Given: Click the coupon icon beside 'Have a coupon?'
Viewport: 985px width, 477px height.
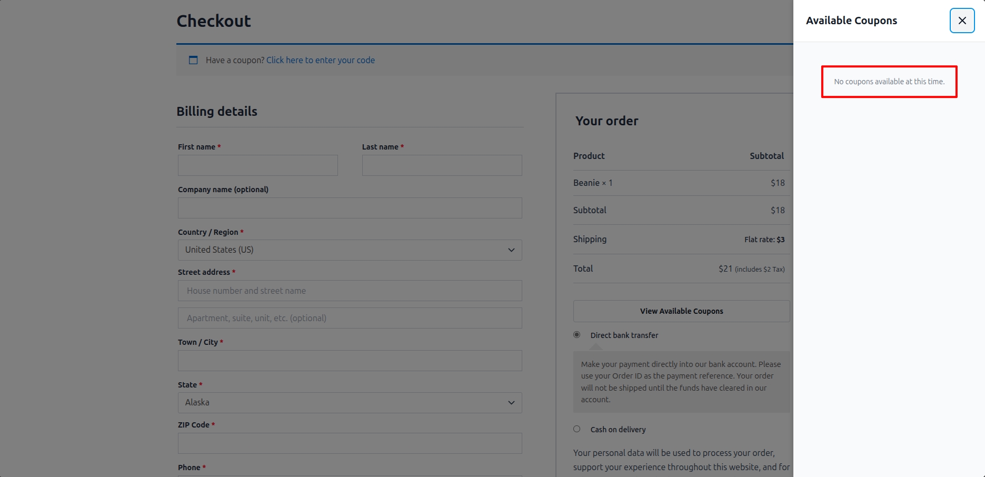Looking at the screenshot, I should [193, 60].
